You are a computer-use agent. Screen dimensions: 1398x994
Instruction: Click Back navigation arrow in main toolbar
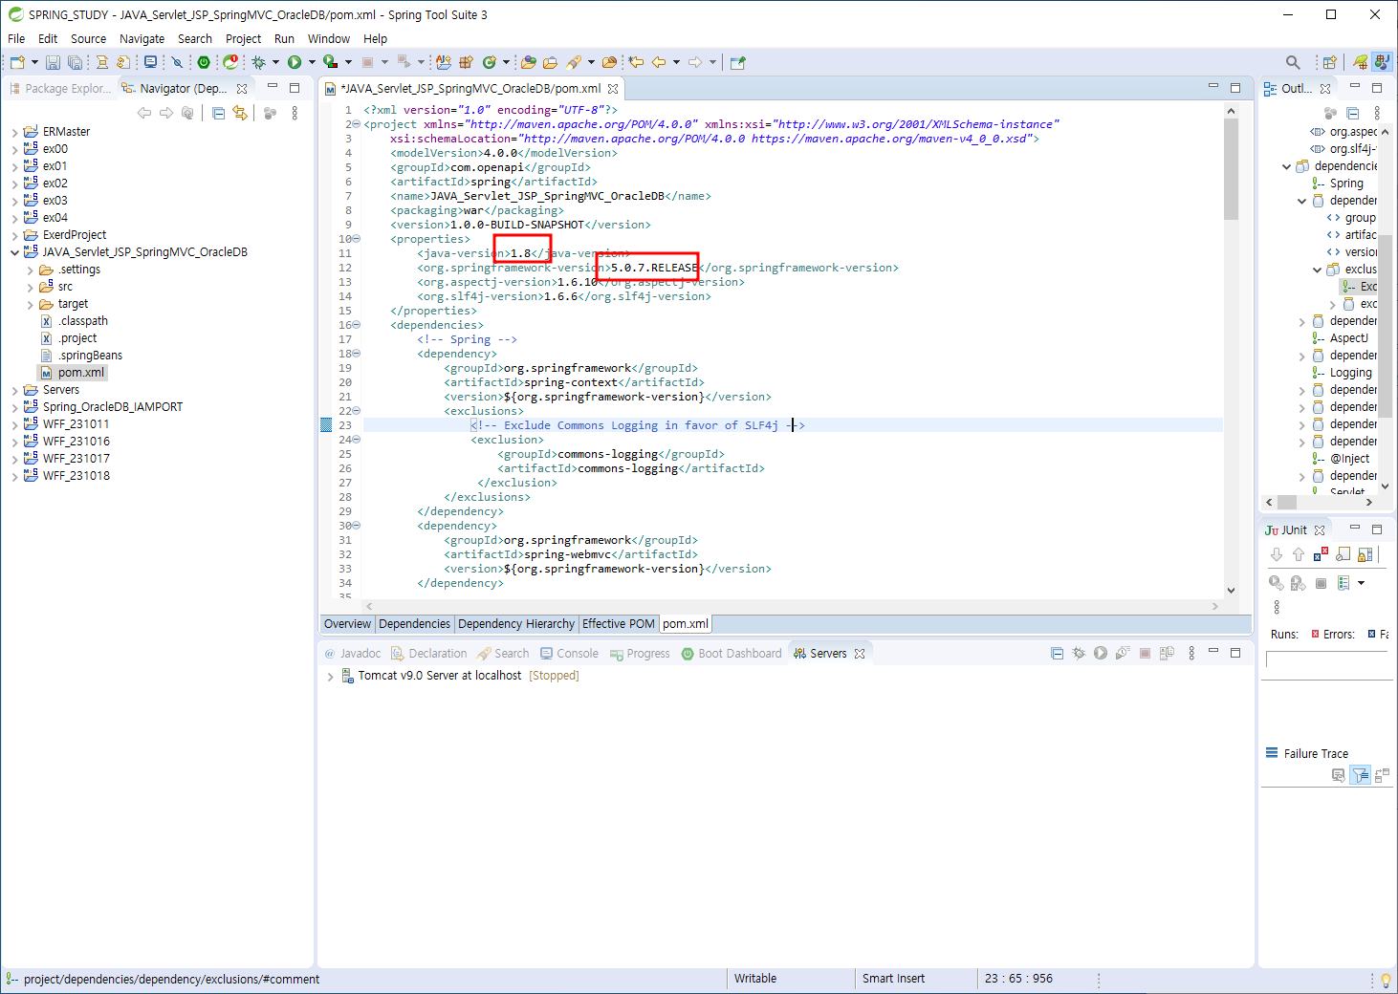659,62
